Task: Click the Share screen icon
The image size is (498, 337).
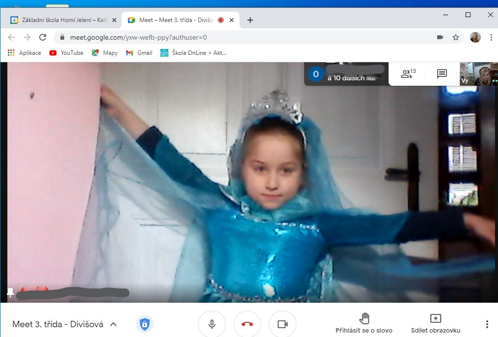Action: [x=435, y=319]
